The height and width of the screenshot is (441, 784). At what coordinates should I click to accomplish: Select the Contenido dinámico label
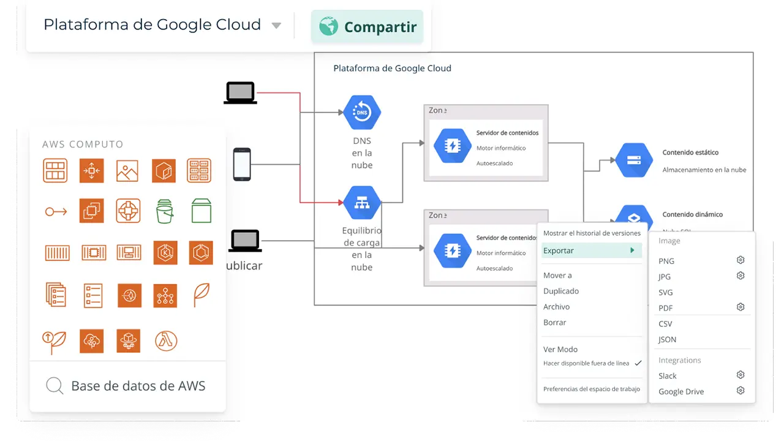pos(692,215)
